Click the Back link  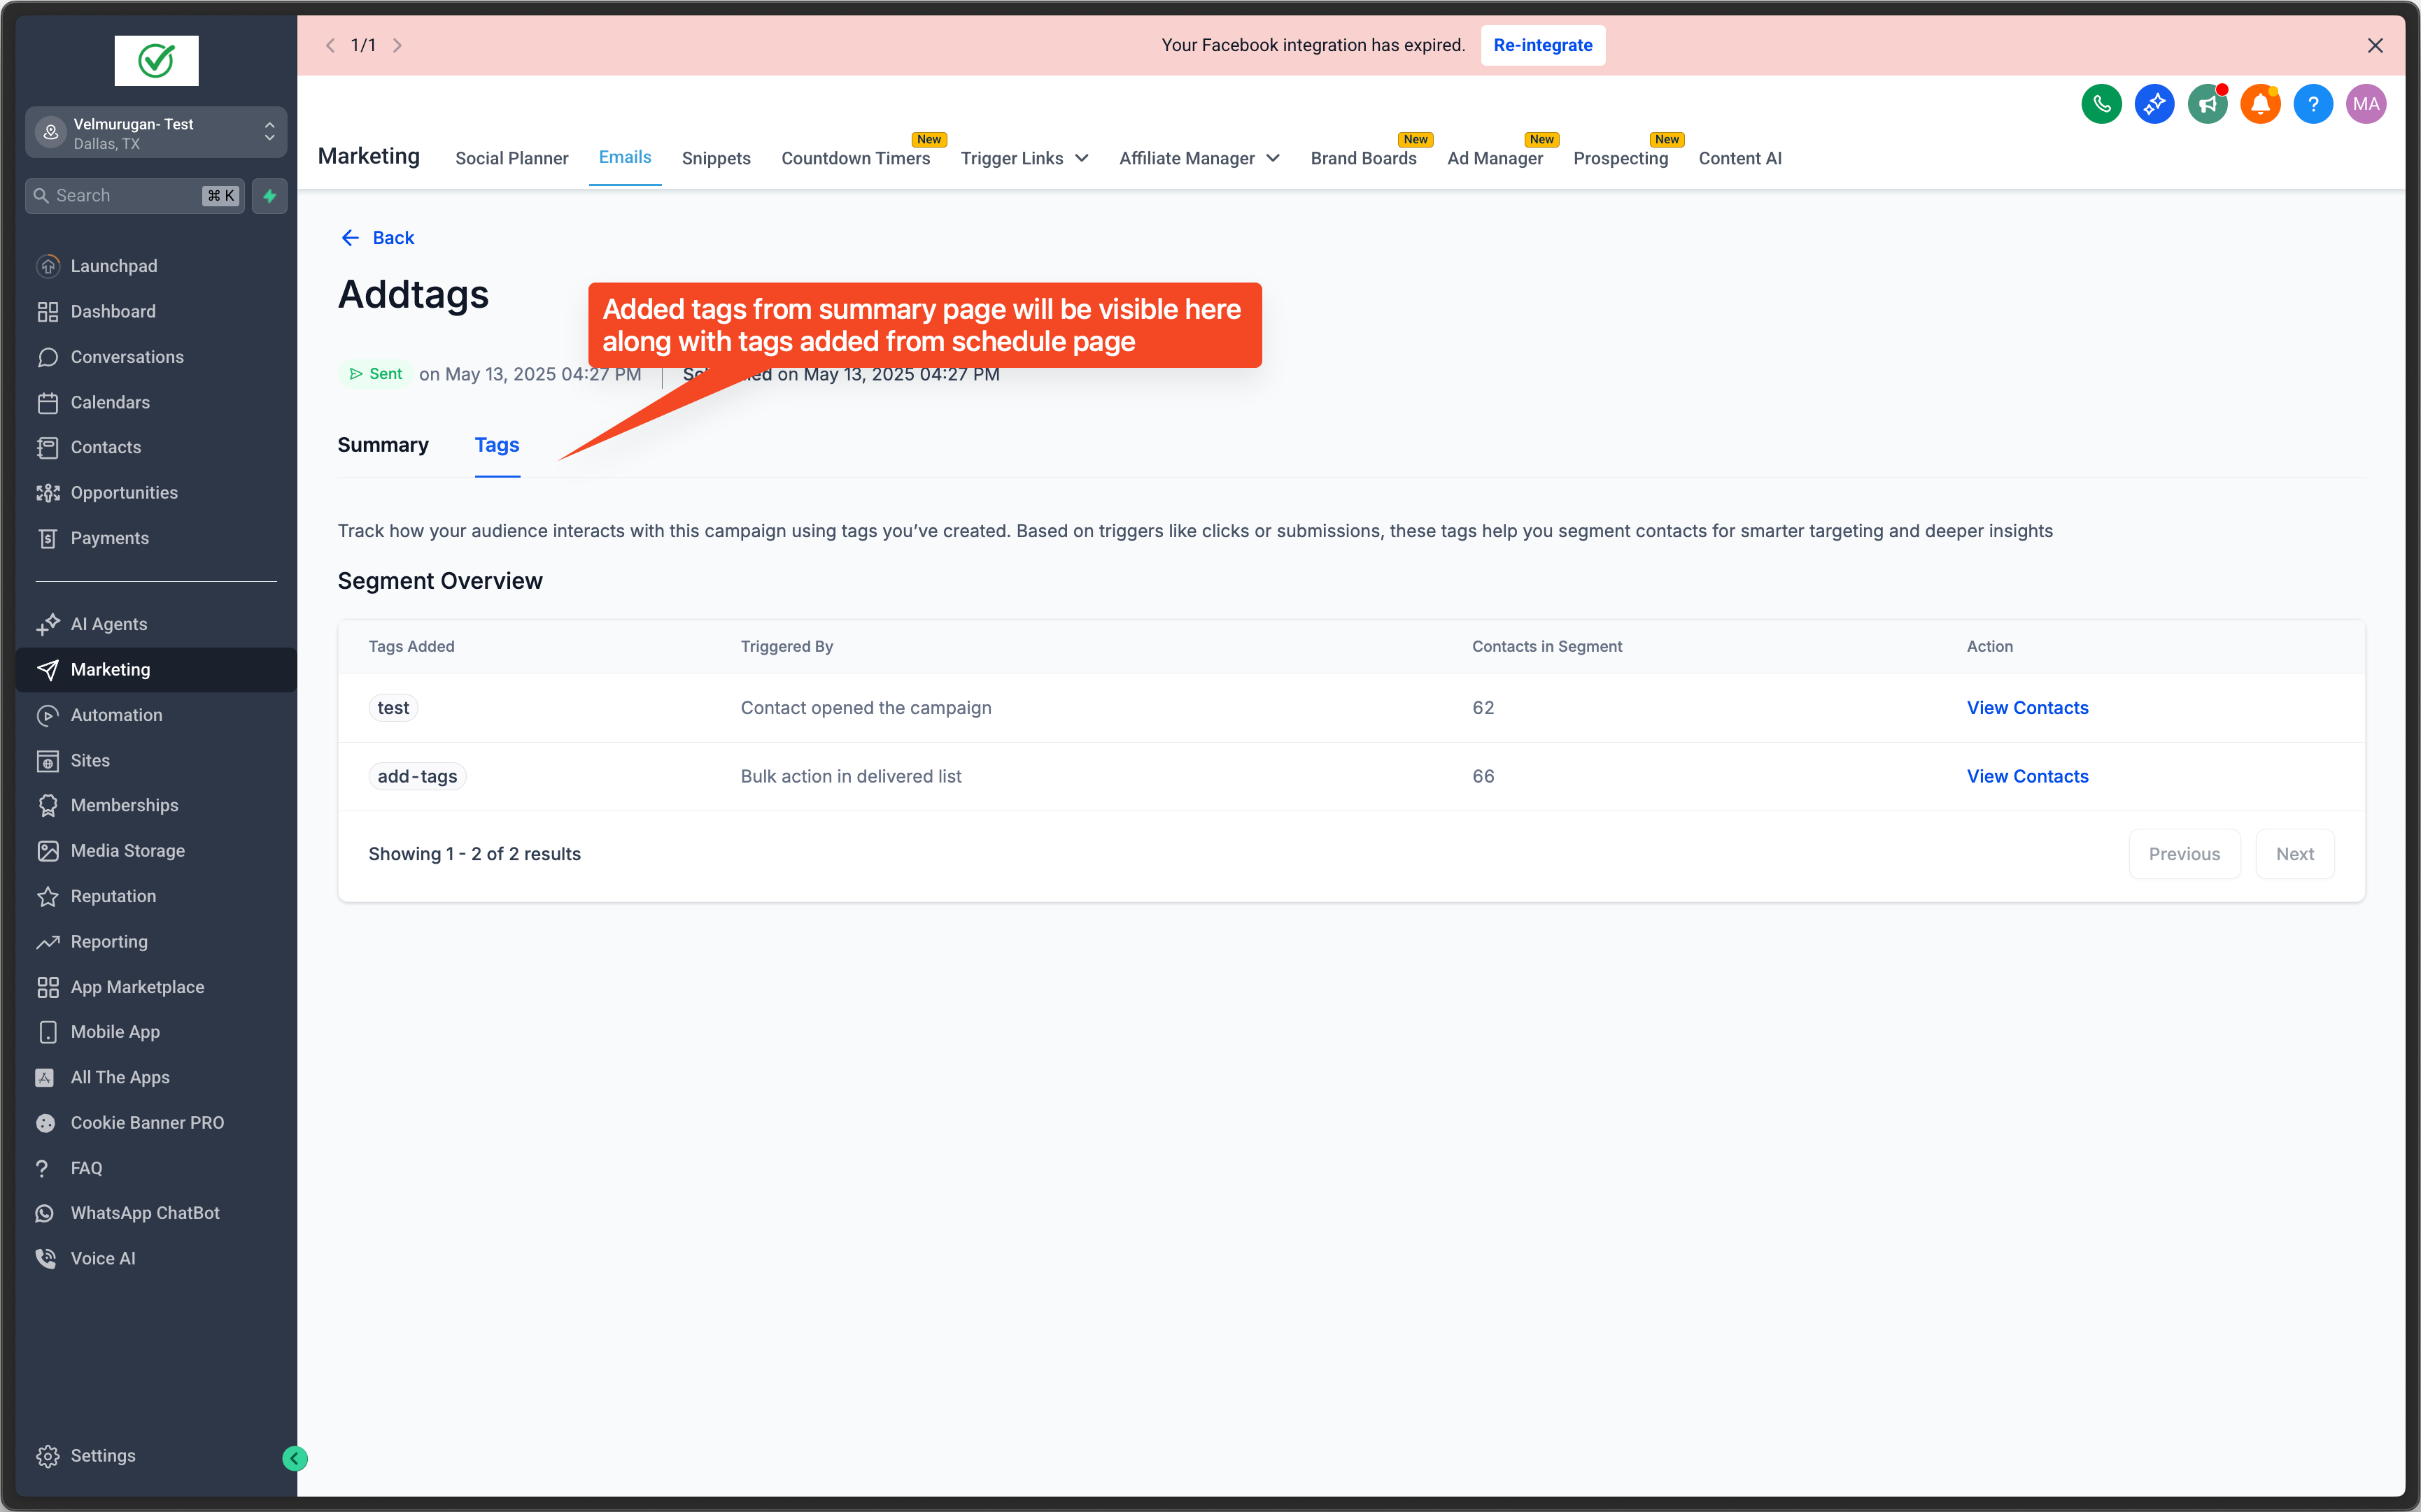point(378,238)
